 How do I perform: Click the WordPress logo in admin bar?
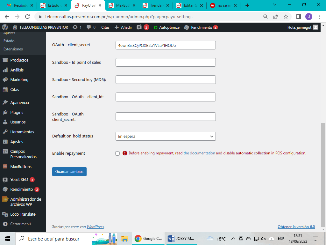tap(5, 27)
